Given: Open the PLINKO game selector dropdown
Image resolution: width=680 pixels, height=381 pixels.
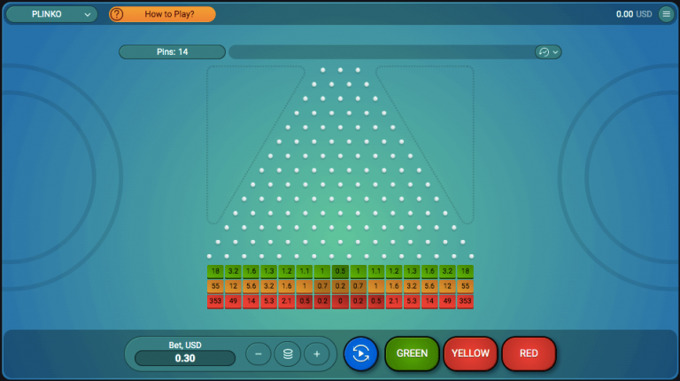Looking at the screenshot, I should (x=51, y=14).
